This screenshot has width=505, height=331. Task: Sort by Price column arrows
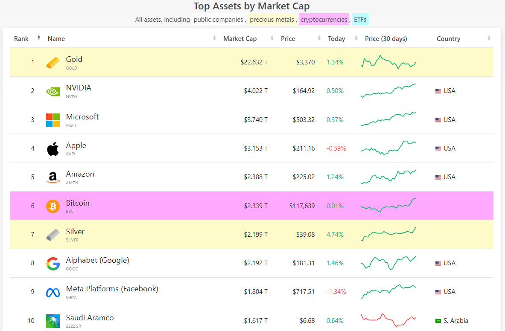tap(319, 38)
